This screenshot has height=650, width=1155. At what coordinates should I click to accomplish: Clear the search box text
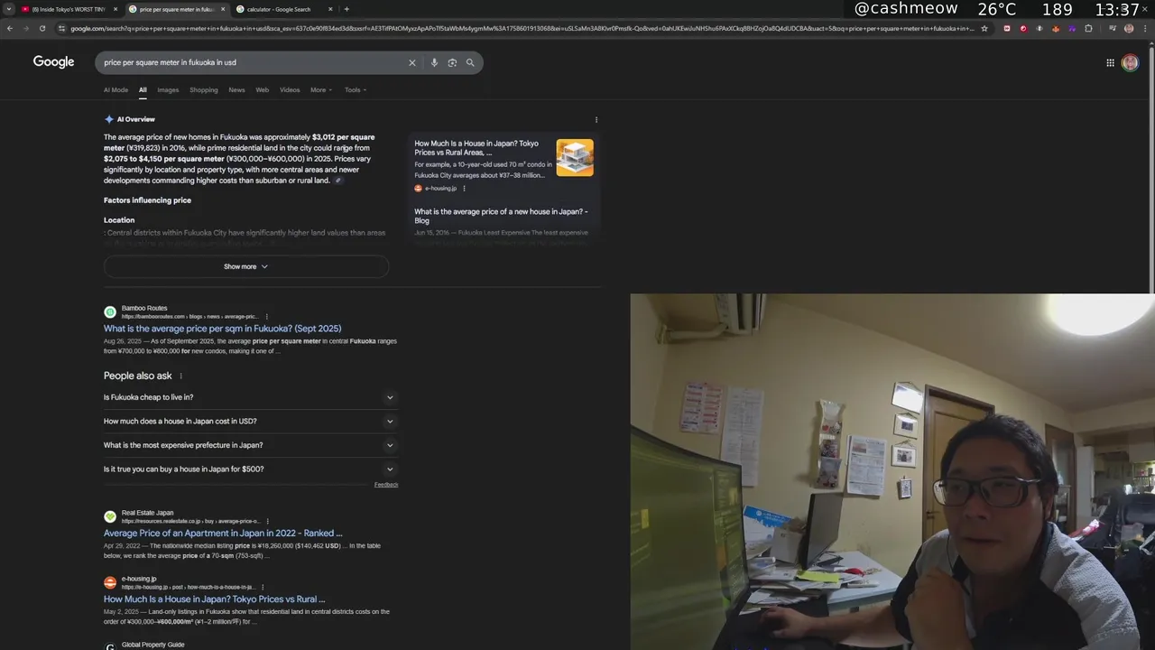(412, 62)
